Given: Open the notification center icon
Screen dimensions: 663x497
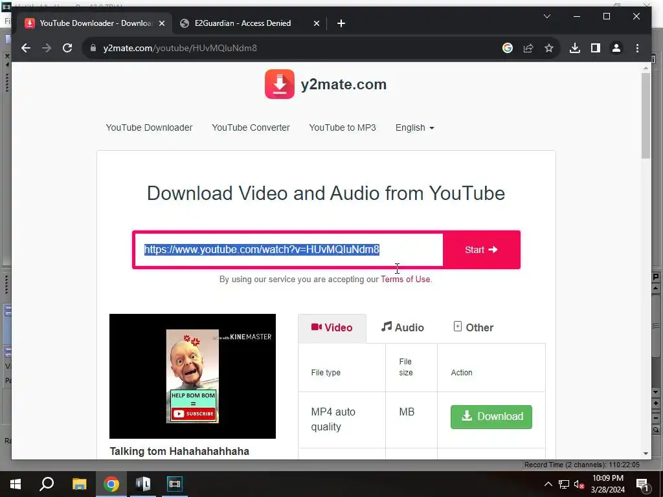Looking at the screenshot, I should pyautogui.click(x=642, y=484).
